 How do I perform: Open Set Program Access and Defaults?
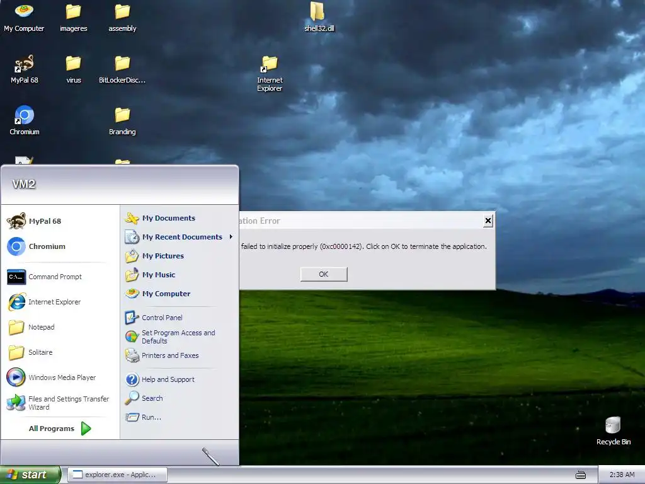[x=179, y=337]
